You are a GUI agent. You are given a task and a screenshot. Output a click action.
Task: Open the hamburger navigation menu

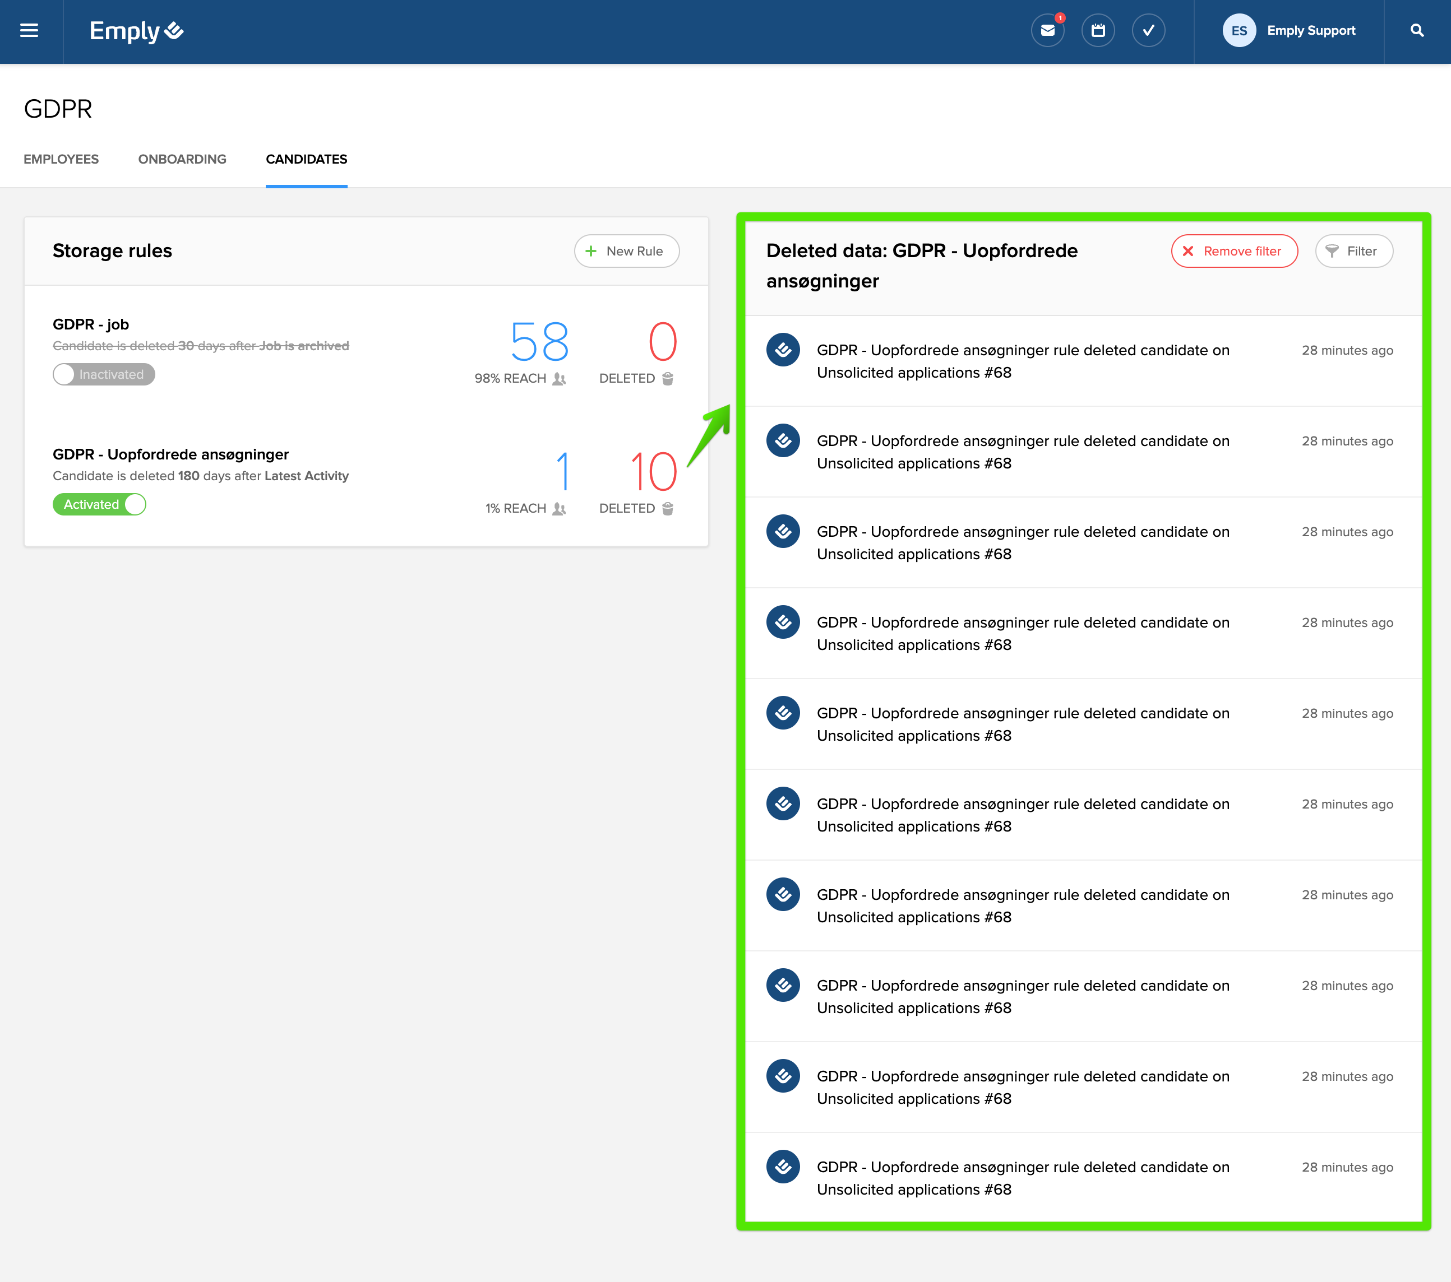coord(29,30)
